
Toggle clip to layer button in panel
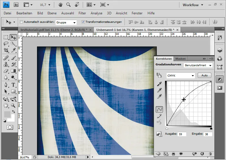coord(173,154)
